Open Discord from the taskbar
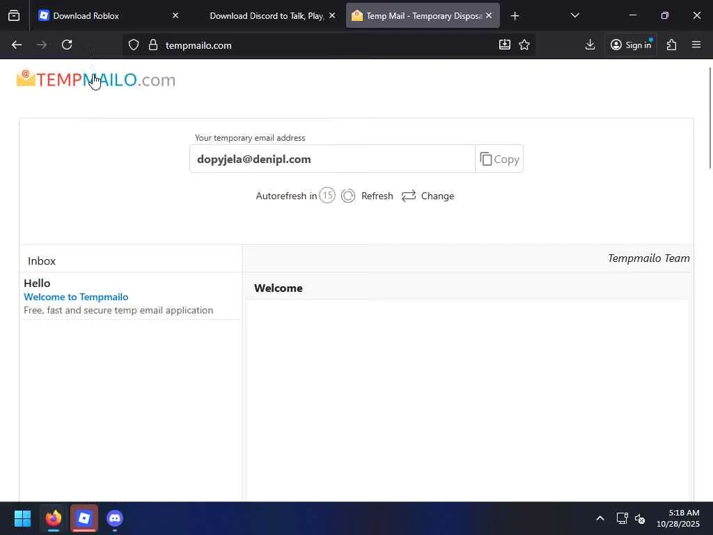Viewport: 713px width, 535px height. coord(115,518)
